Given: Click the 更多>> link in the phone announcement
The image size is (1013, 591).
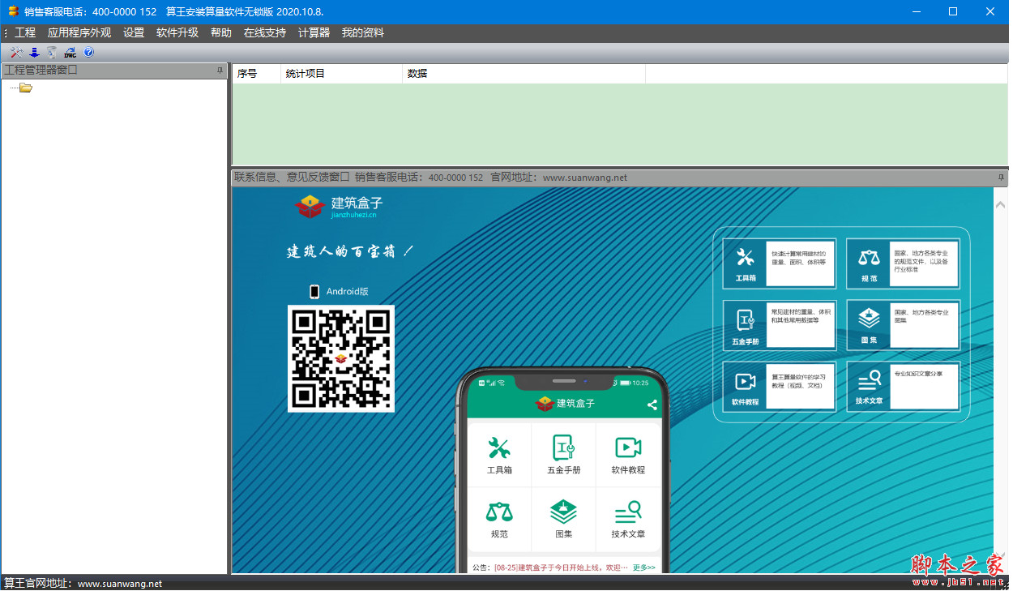Looking at the screenshot, I should pyautogui.click(x=643, y=567).
